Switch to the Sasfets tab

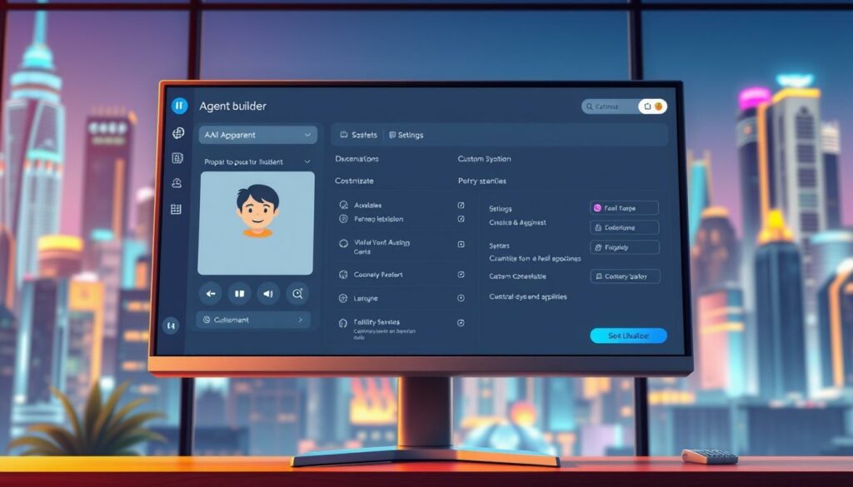point(358,135)
